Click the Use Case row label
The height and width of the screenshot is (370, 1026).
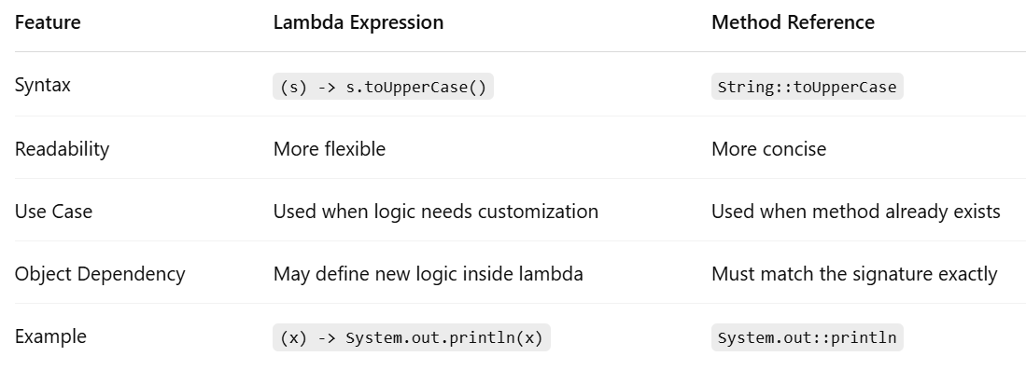53,212
